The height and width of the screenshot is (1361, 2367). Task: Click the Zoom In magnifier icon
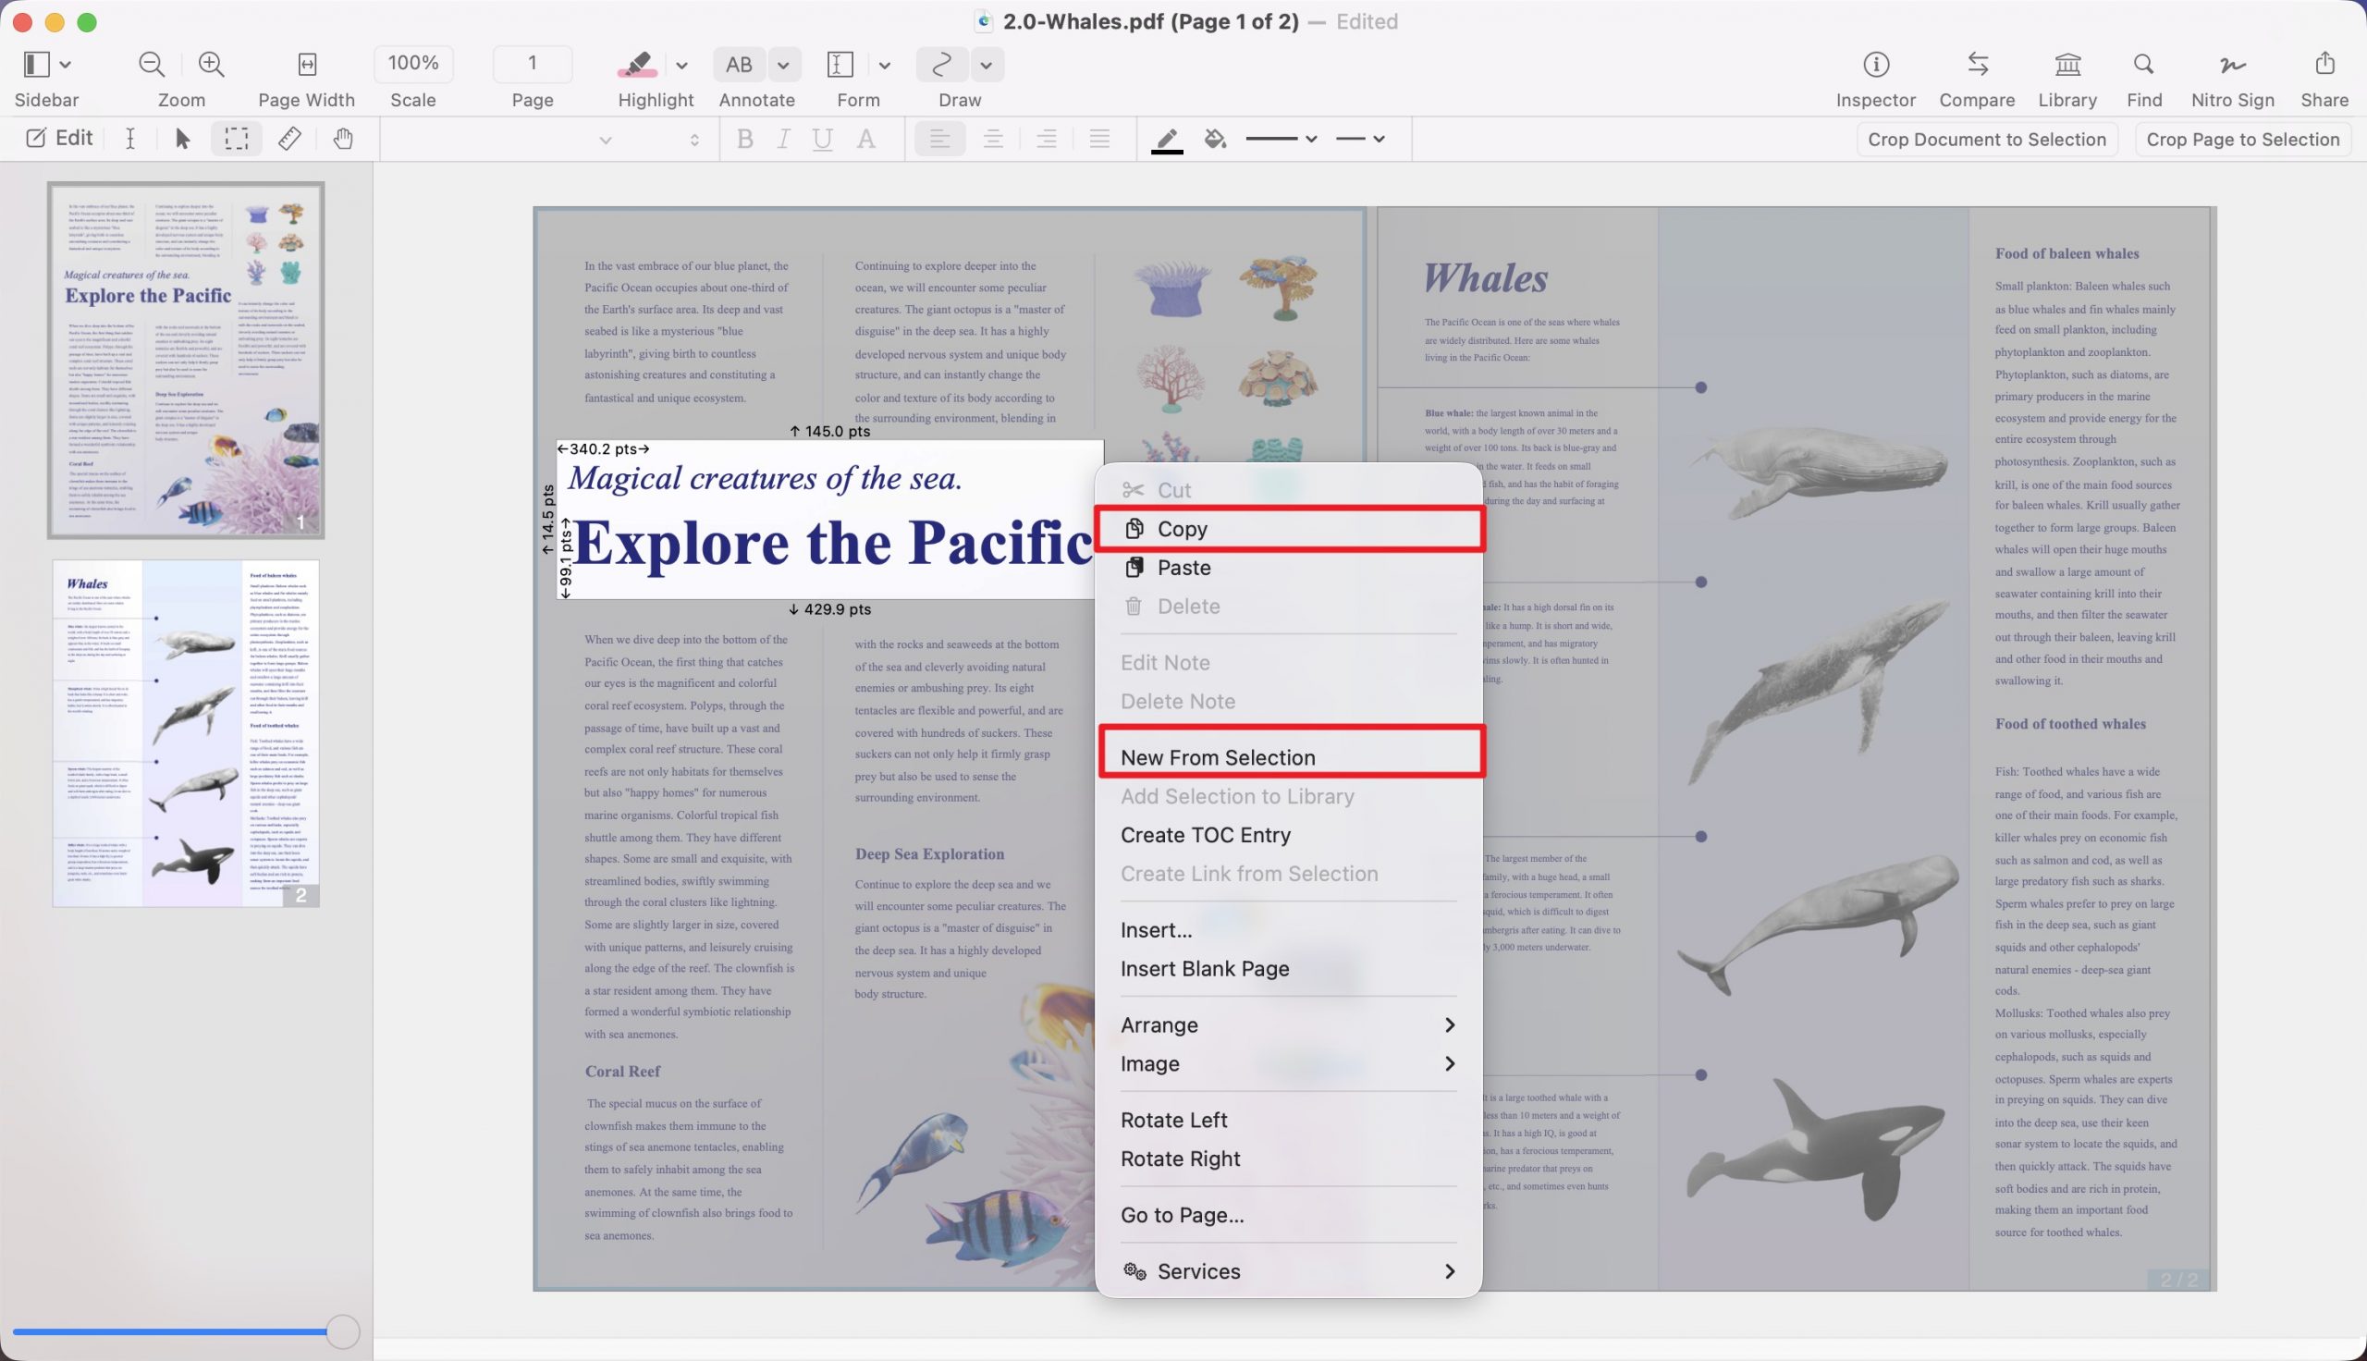pos(211,65)
